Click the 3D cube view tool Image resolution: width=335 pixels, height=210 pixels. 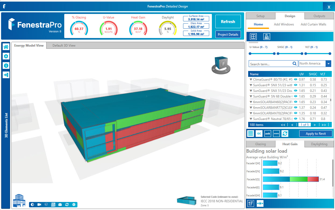[46, 205]
